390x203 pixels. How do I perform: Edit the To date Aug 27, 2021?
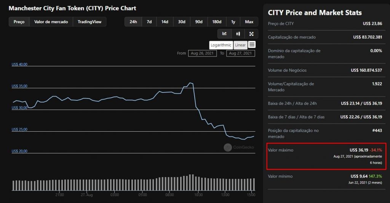(241, 53)
